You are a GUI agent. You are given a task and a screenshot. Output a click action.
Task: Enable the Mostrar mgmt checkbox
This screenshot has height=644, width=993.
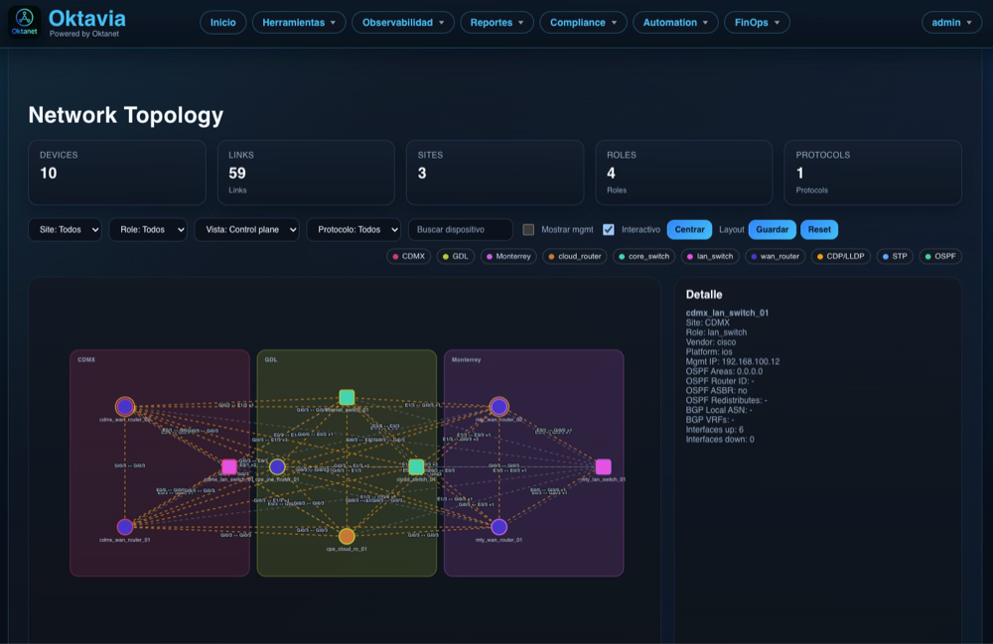click(x=528, y=229)
